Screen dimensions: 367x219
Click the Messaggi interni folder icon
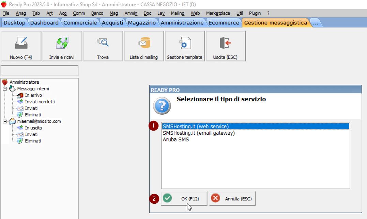pyautogui.click(x=12, y=89)
